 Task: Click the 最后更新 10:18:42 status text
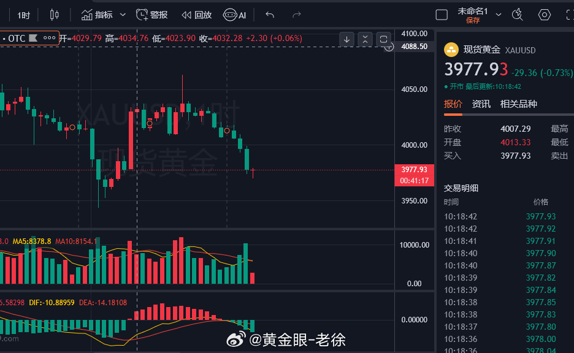[x=493, y=86]
